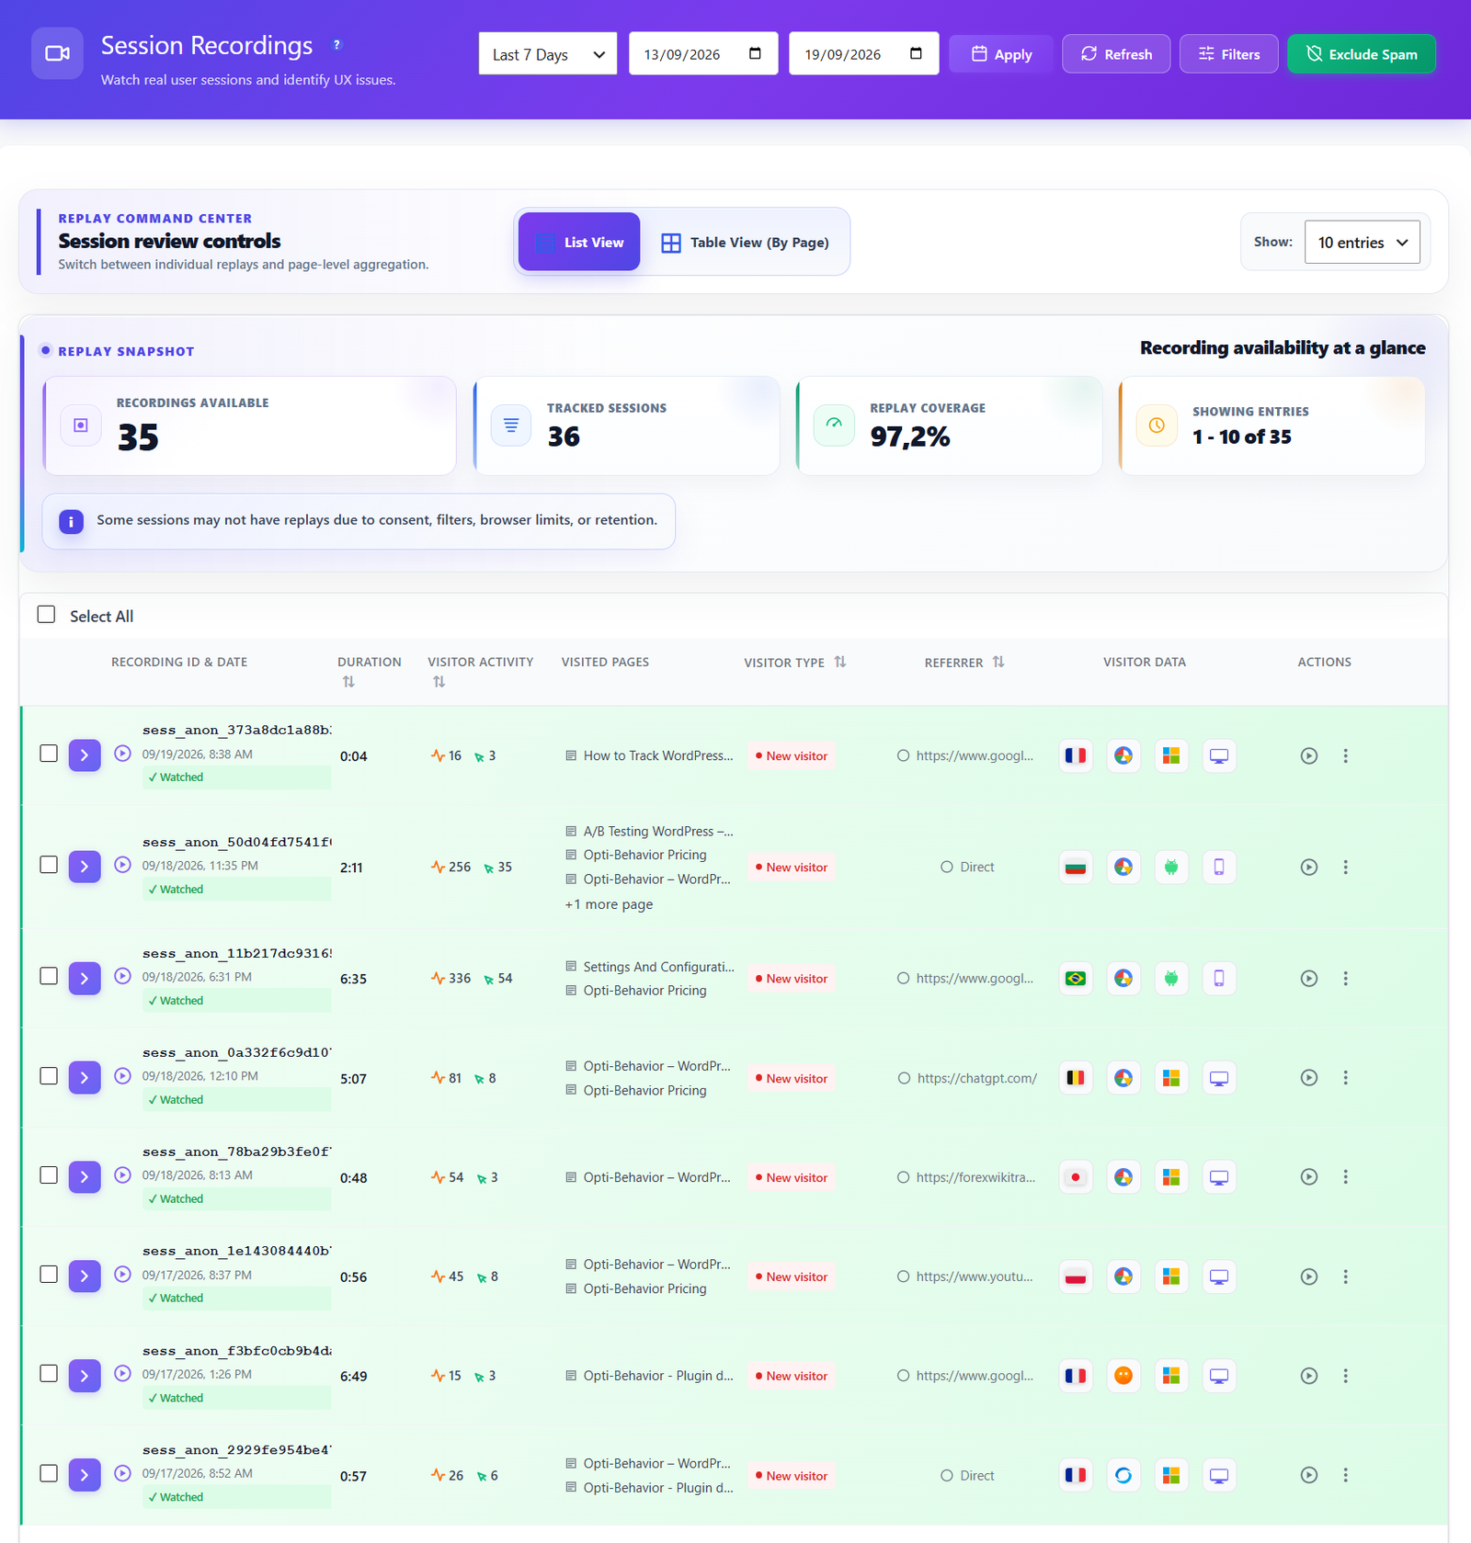
Task: Open the 10 entries Show dropdown
Action: pos(1363,243)
